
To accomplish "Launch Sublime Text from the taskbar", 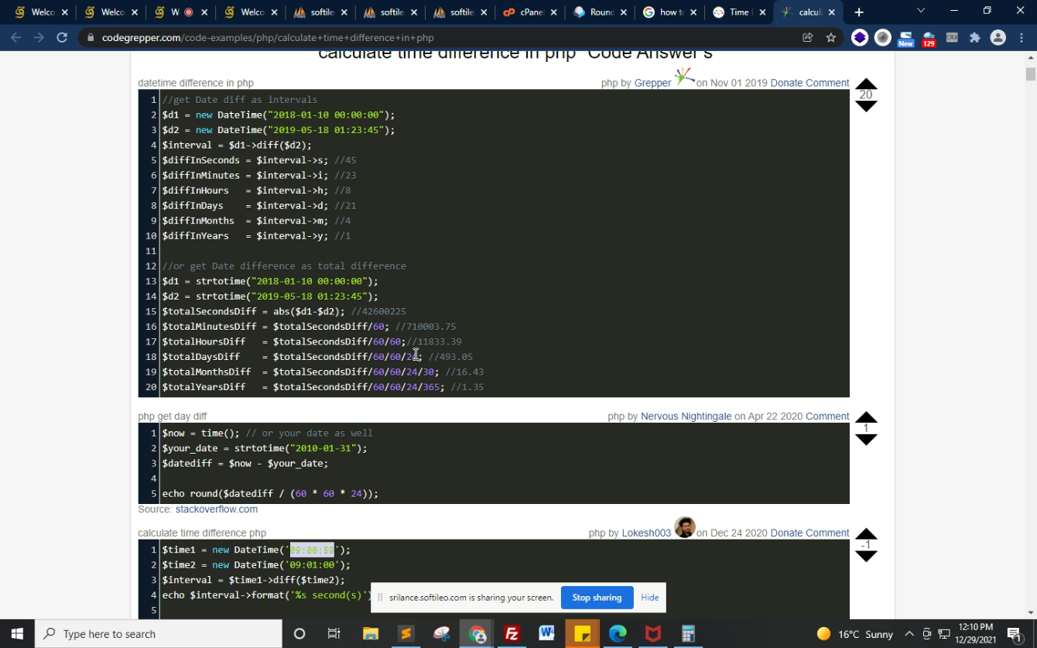I will (406, 633).
